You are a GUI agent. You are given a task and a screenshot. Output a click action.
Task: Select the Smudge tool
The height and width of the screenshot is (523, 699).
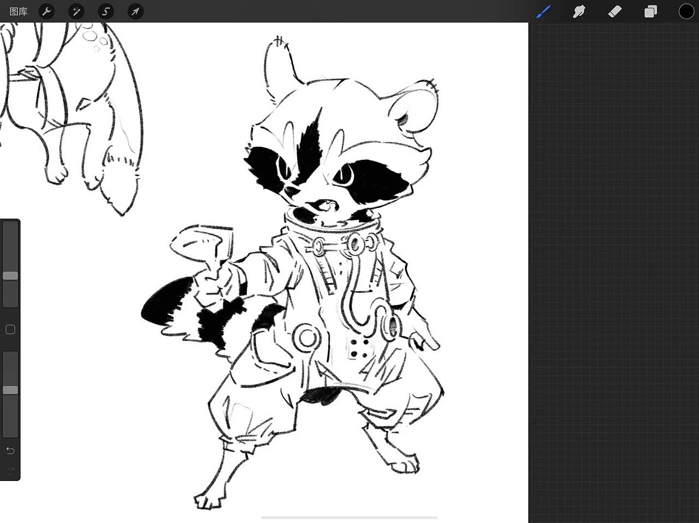coord(579,11)
